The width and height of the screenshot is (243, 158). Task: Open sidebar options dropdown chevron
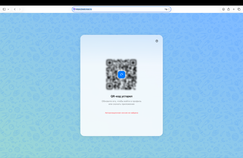[x=9, y=9]
